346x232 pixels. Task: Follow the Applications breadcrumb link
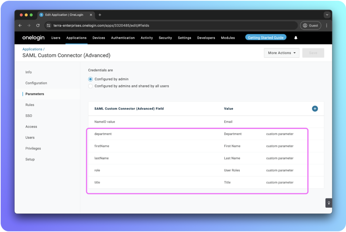(32, 49)
